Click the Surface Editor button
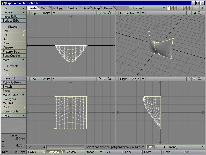 (13, 21)
